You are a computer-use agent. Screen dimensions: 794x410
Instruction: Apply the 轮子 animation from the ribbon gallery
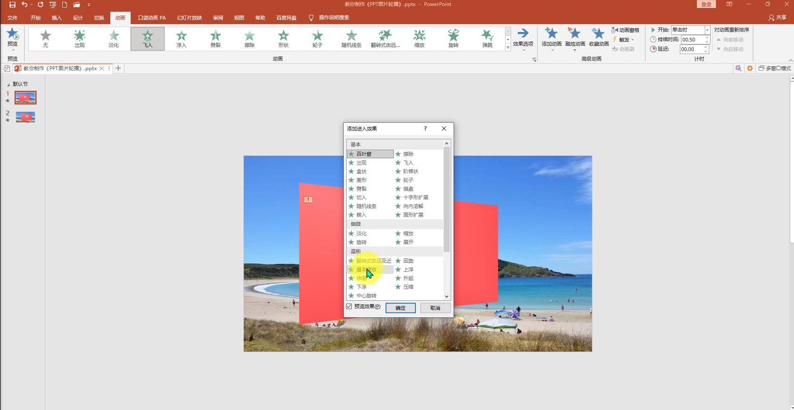point(317,39)
